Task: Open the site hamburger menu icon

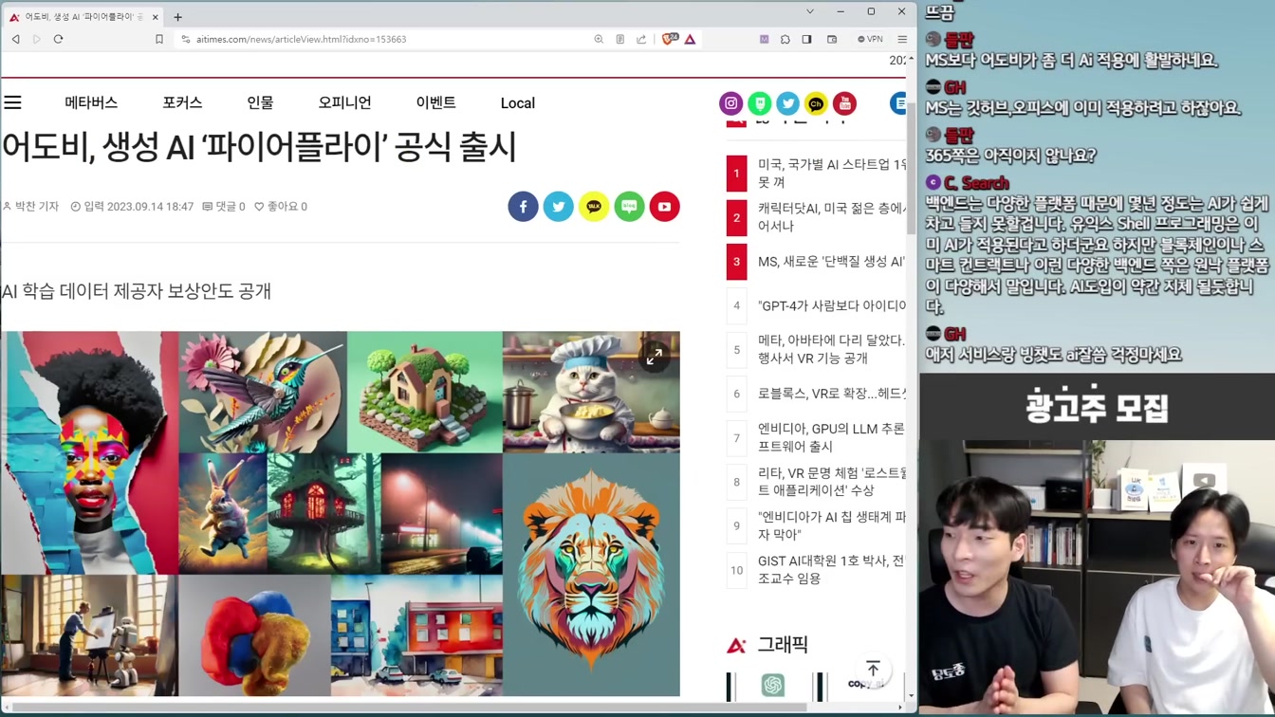Action: coord(12,102)
